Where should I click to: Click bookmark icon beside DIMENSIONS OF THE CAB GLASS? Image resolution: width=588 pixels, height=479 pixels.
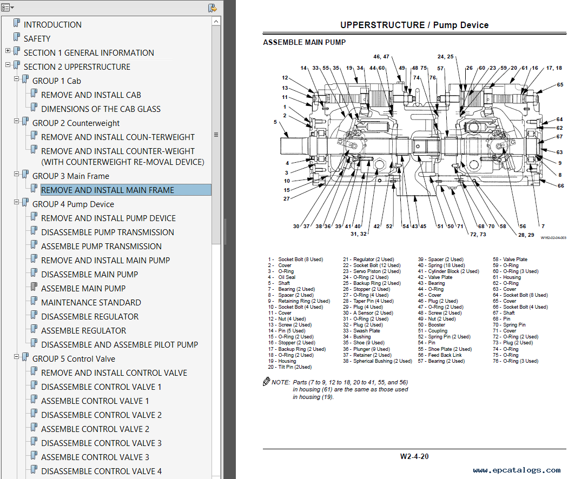click(x=34, y=108)
